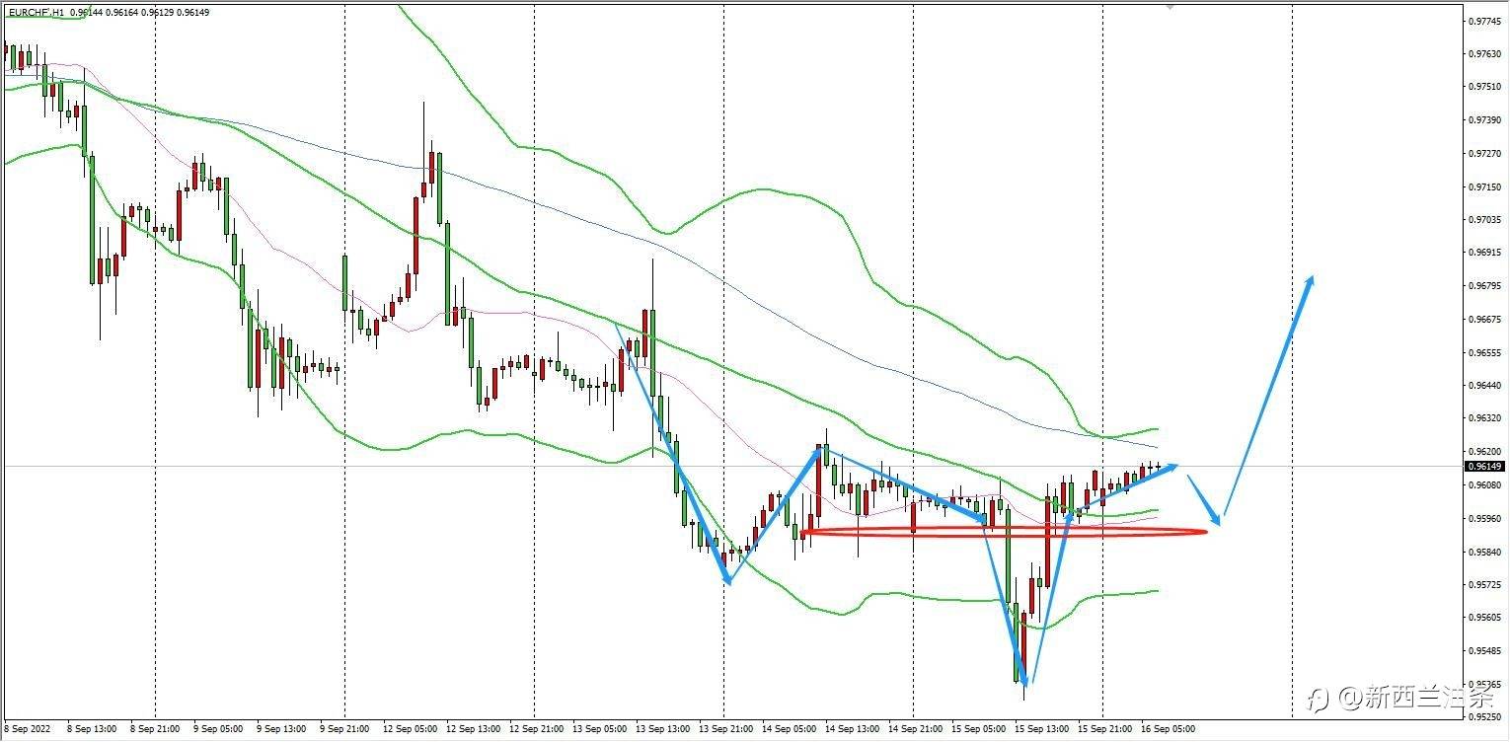Screen dimensions: 1510x742
Task: Select the short downward blue arrow near ellipse
Action: tap(1204, 500)
